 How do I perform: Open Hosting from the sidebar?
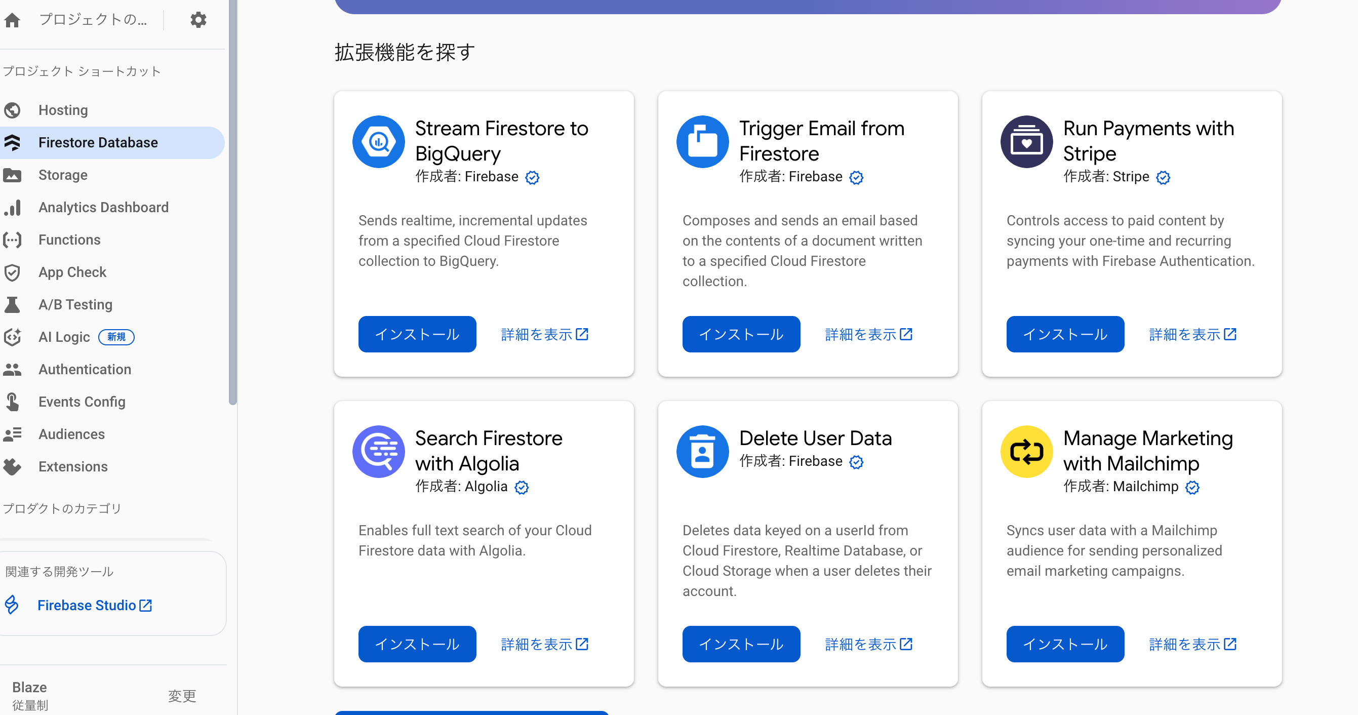[63, 110]
